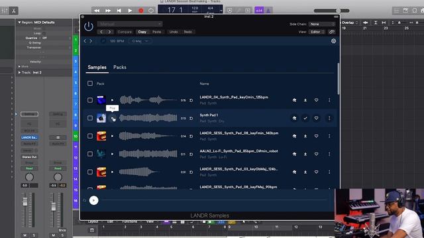
Task: Play the AALN2_Lo-Fi_Synth_Pad sample
Action: point(112,154)
